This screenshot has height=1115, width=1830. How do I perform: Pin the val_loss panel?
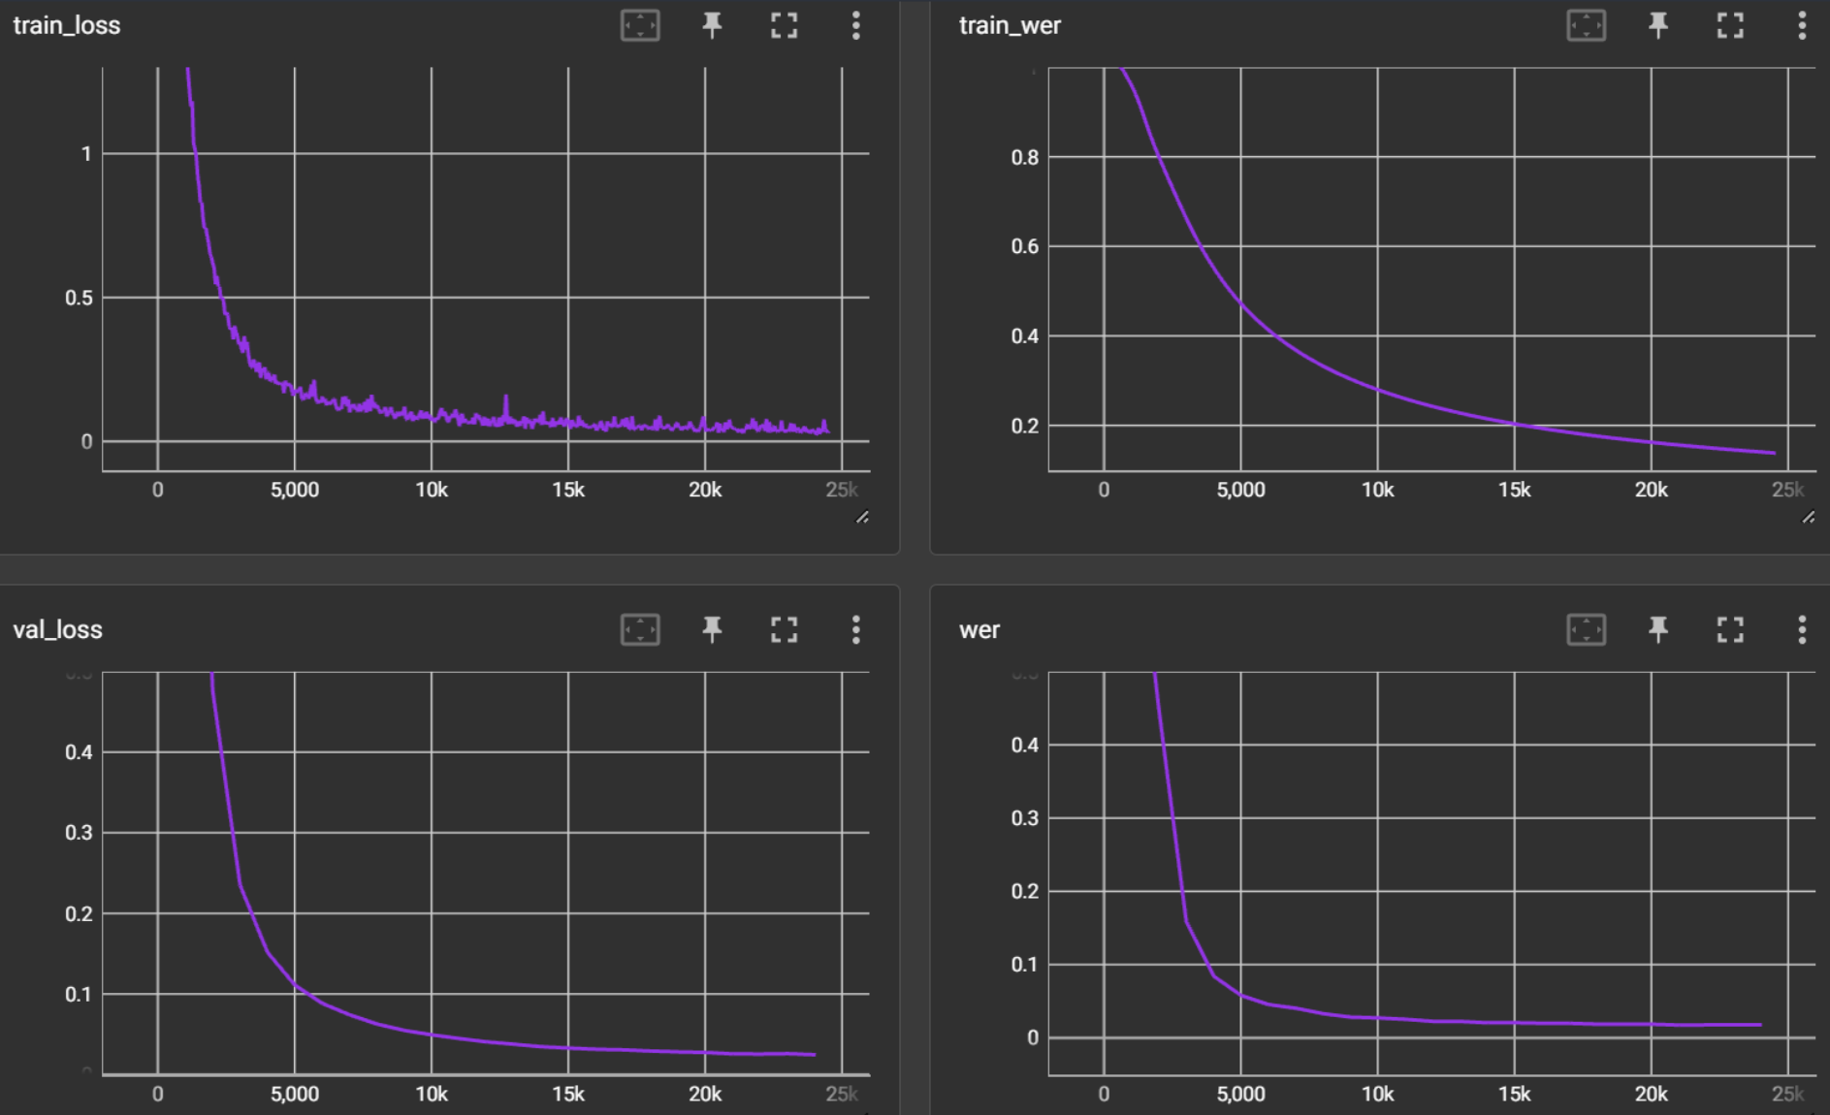click(711, 629)
